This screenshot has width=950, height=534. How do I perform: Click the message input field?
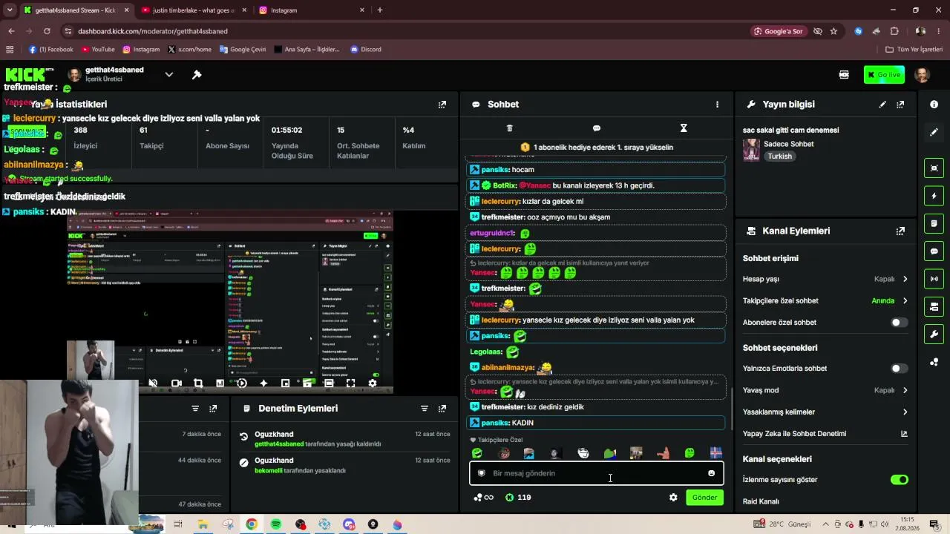coord(596,473)
